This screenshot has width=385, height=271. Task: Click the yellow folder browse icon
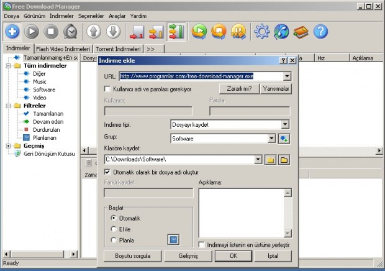point(270,160)
